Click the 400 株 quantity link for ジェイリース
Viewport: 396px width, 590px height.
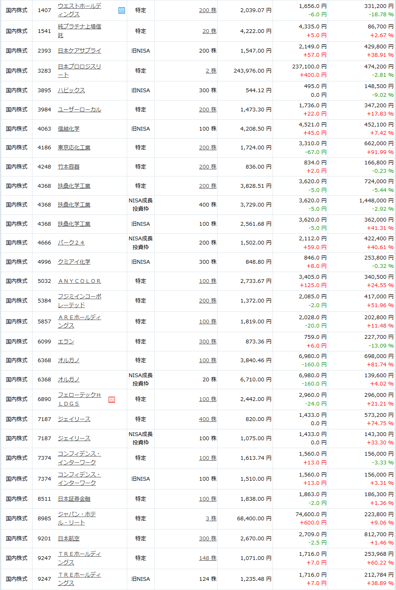pyautogui.click(x=208, y=419)
